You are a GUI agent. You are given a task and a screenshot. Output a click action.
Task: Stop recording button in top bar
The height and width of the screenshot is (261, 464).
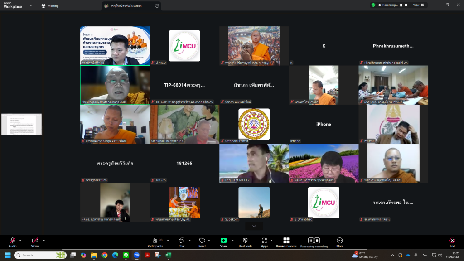(406, 5)
